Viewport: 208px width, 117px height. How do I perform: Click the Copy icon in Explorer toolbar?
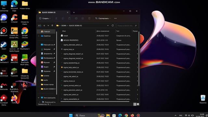tap(63, 19)
